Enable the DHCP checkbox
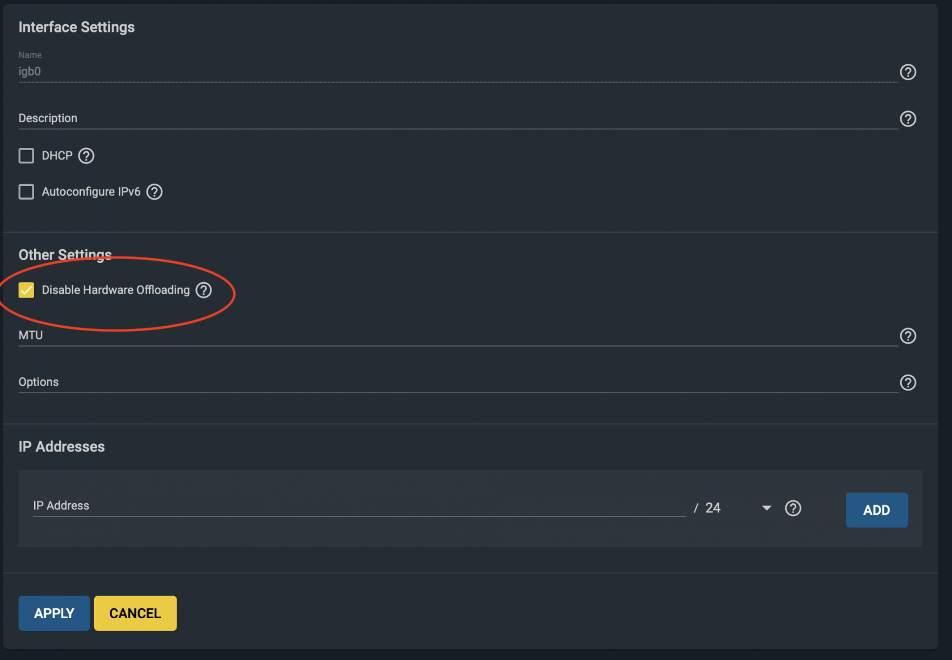The height and width of the screenshot is (660, 952). pos(26,156)
